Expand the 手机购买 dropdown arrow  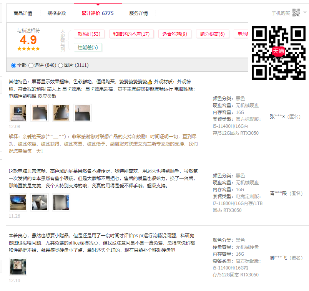pos(305,13)
